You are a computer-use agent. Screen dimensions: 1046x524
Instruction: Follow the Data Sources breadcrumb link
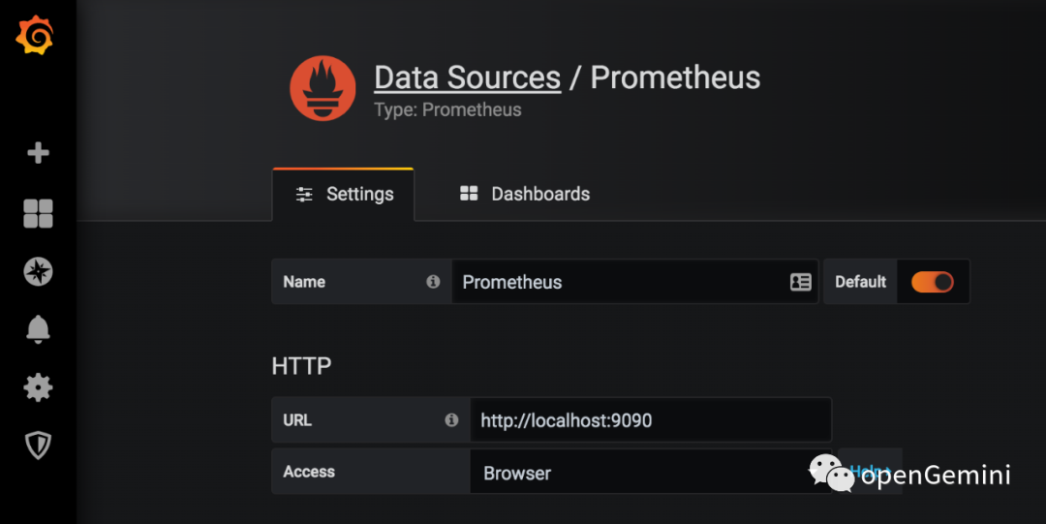[x=467, y=77]
